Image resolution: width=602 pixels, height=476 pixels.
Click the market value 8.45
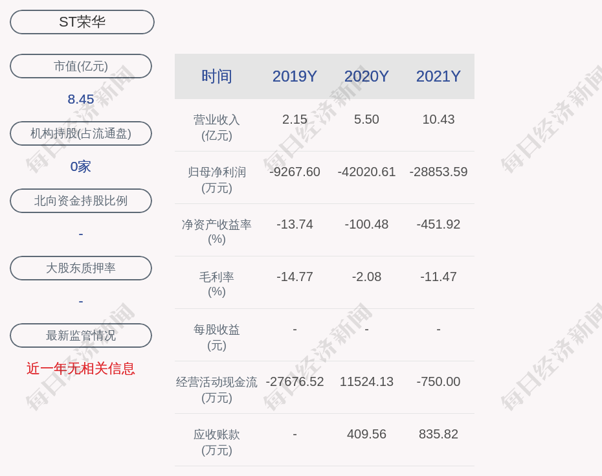(81, 99)
